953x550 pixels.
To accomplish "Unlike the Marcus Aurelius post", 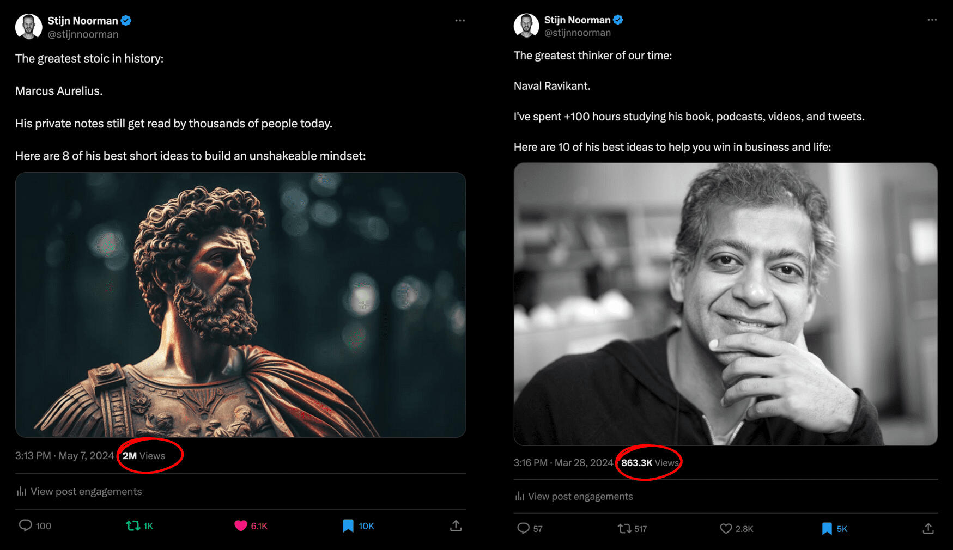I will (240, 525).
